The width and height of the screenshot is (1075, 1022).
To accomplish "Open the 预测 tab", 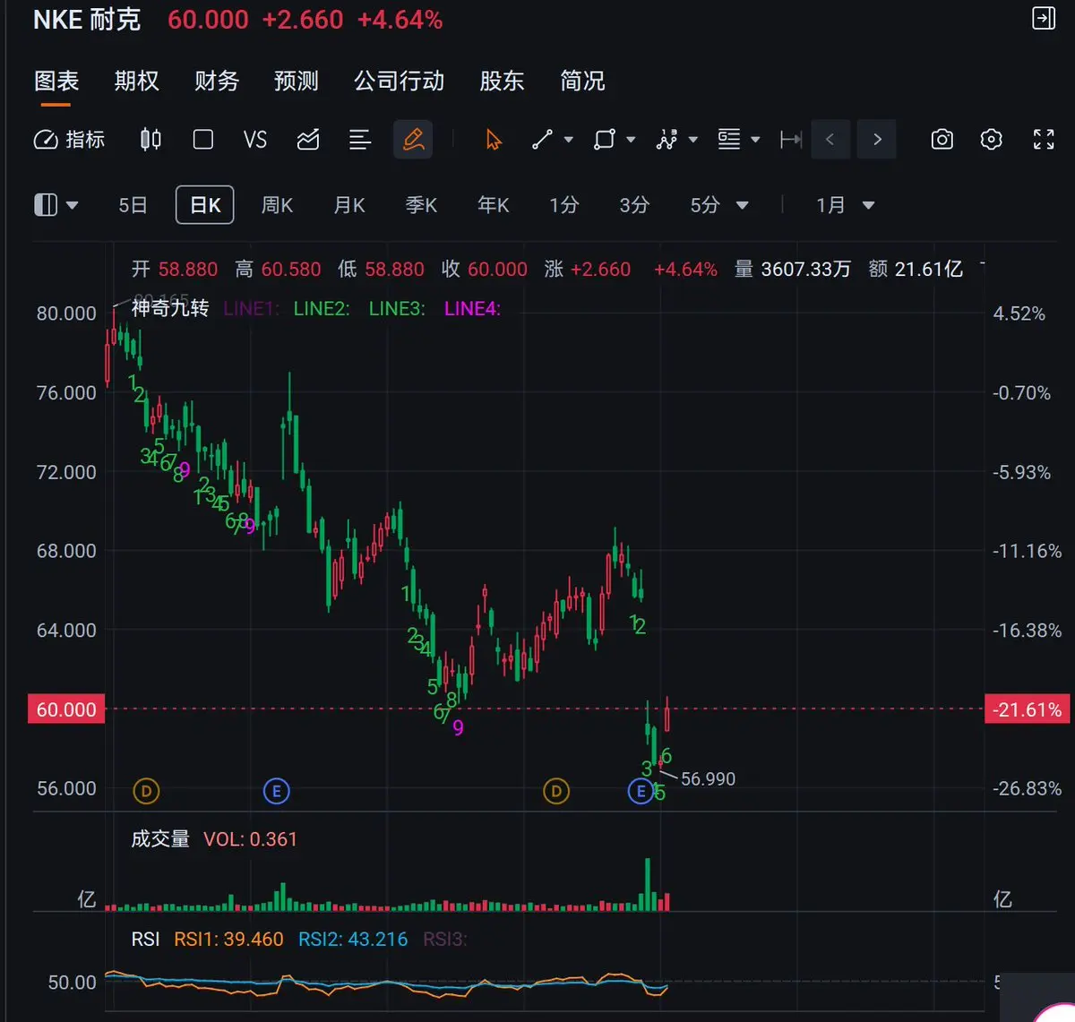I will click(297, 82).
